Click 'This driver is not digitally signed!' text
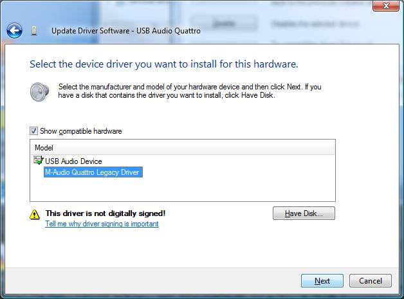The image size is (404, 299). coord(106,213)
